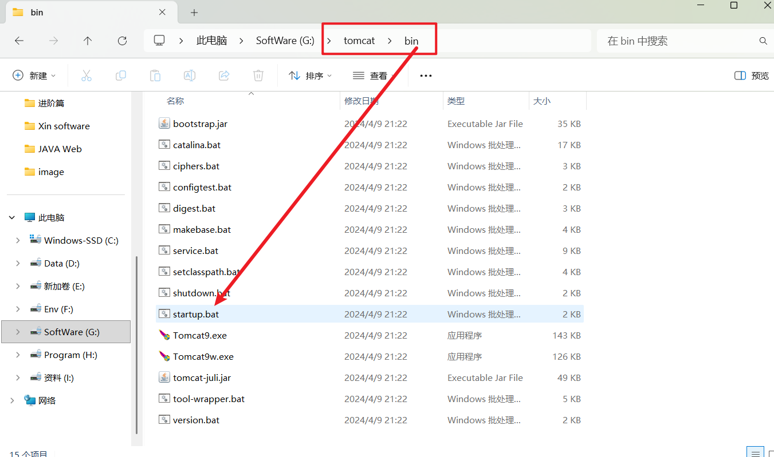
Task: Click the Rename icon in toolbar
Action: pos(190,75)
